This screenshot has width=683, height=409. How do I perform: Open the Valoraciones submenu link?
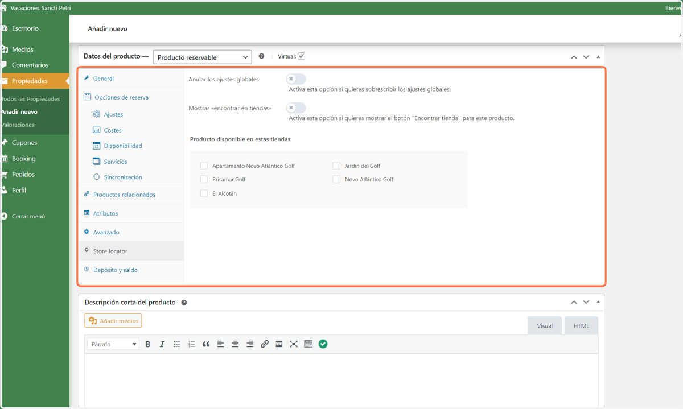tap(18, 125)
